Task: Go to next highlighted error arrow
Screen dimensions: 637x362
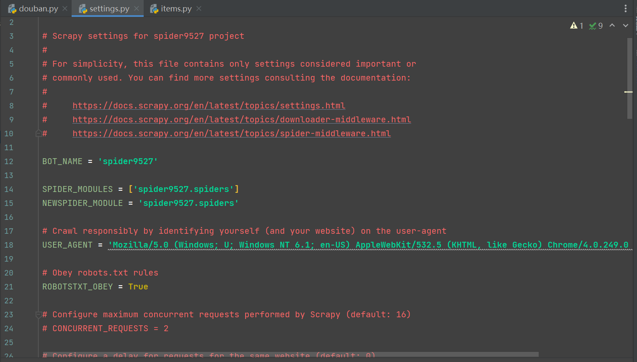Action: pyautogui.click(x=626, y=26)
